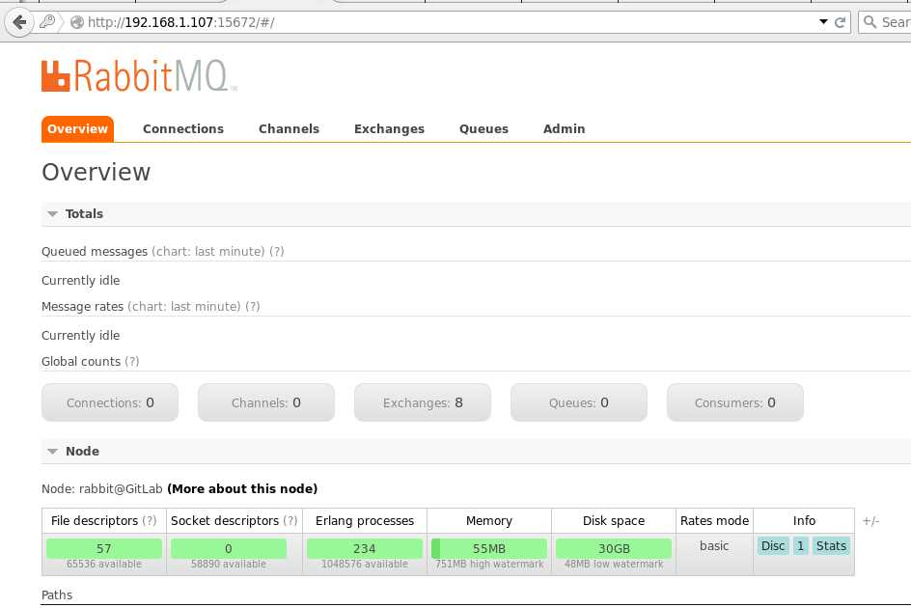This screenshot has height=608, width=911.
Task: Click the Disk space column header
Action: (x=614, y=521)
